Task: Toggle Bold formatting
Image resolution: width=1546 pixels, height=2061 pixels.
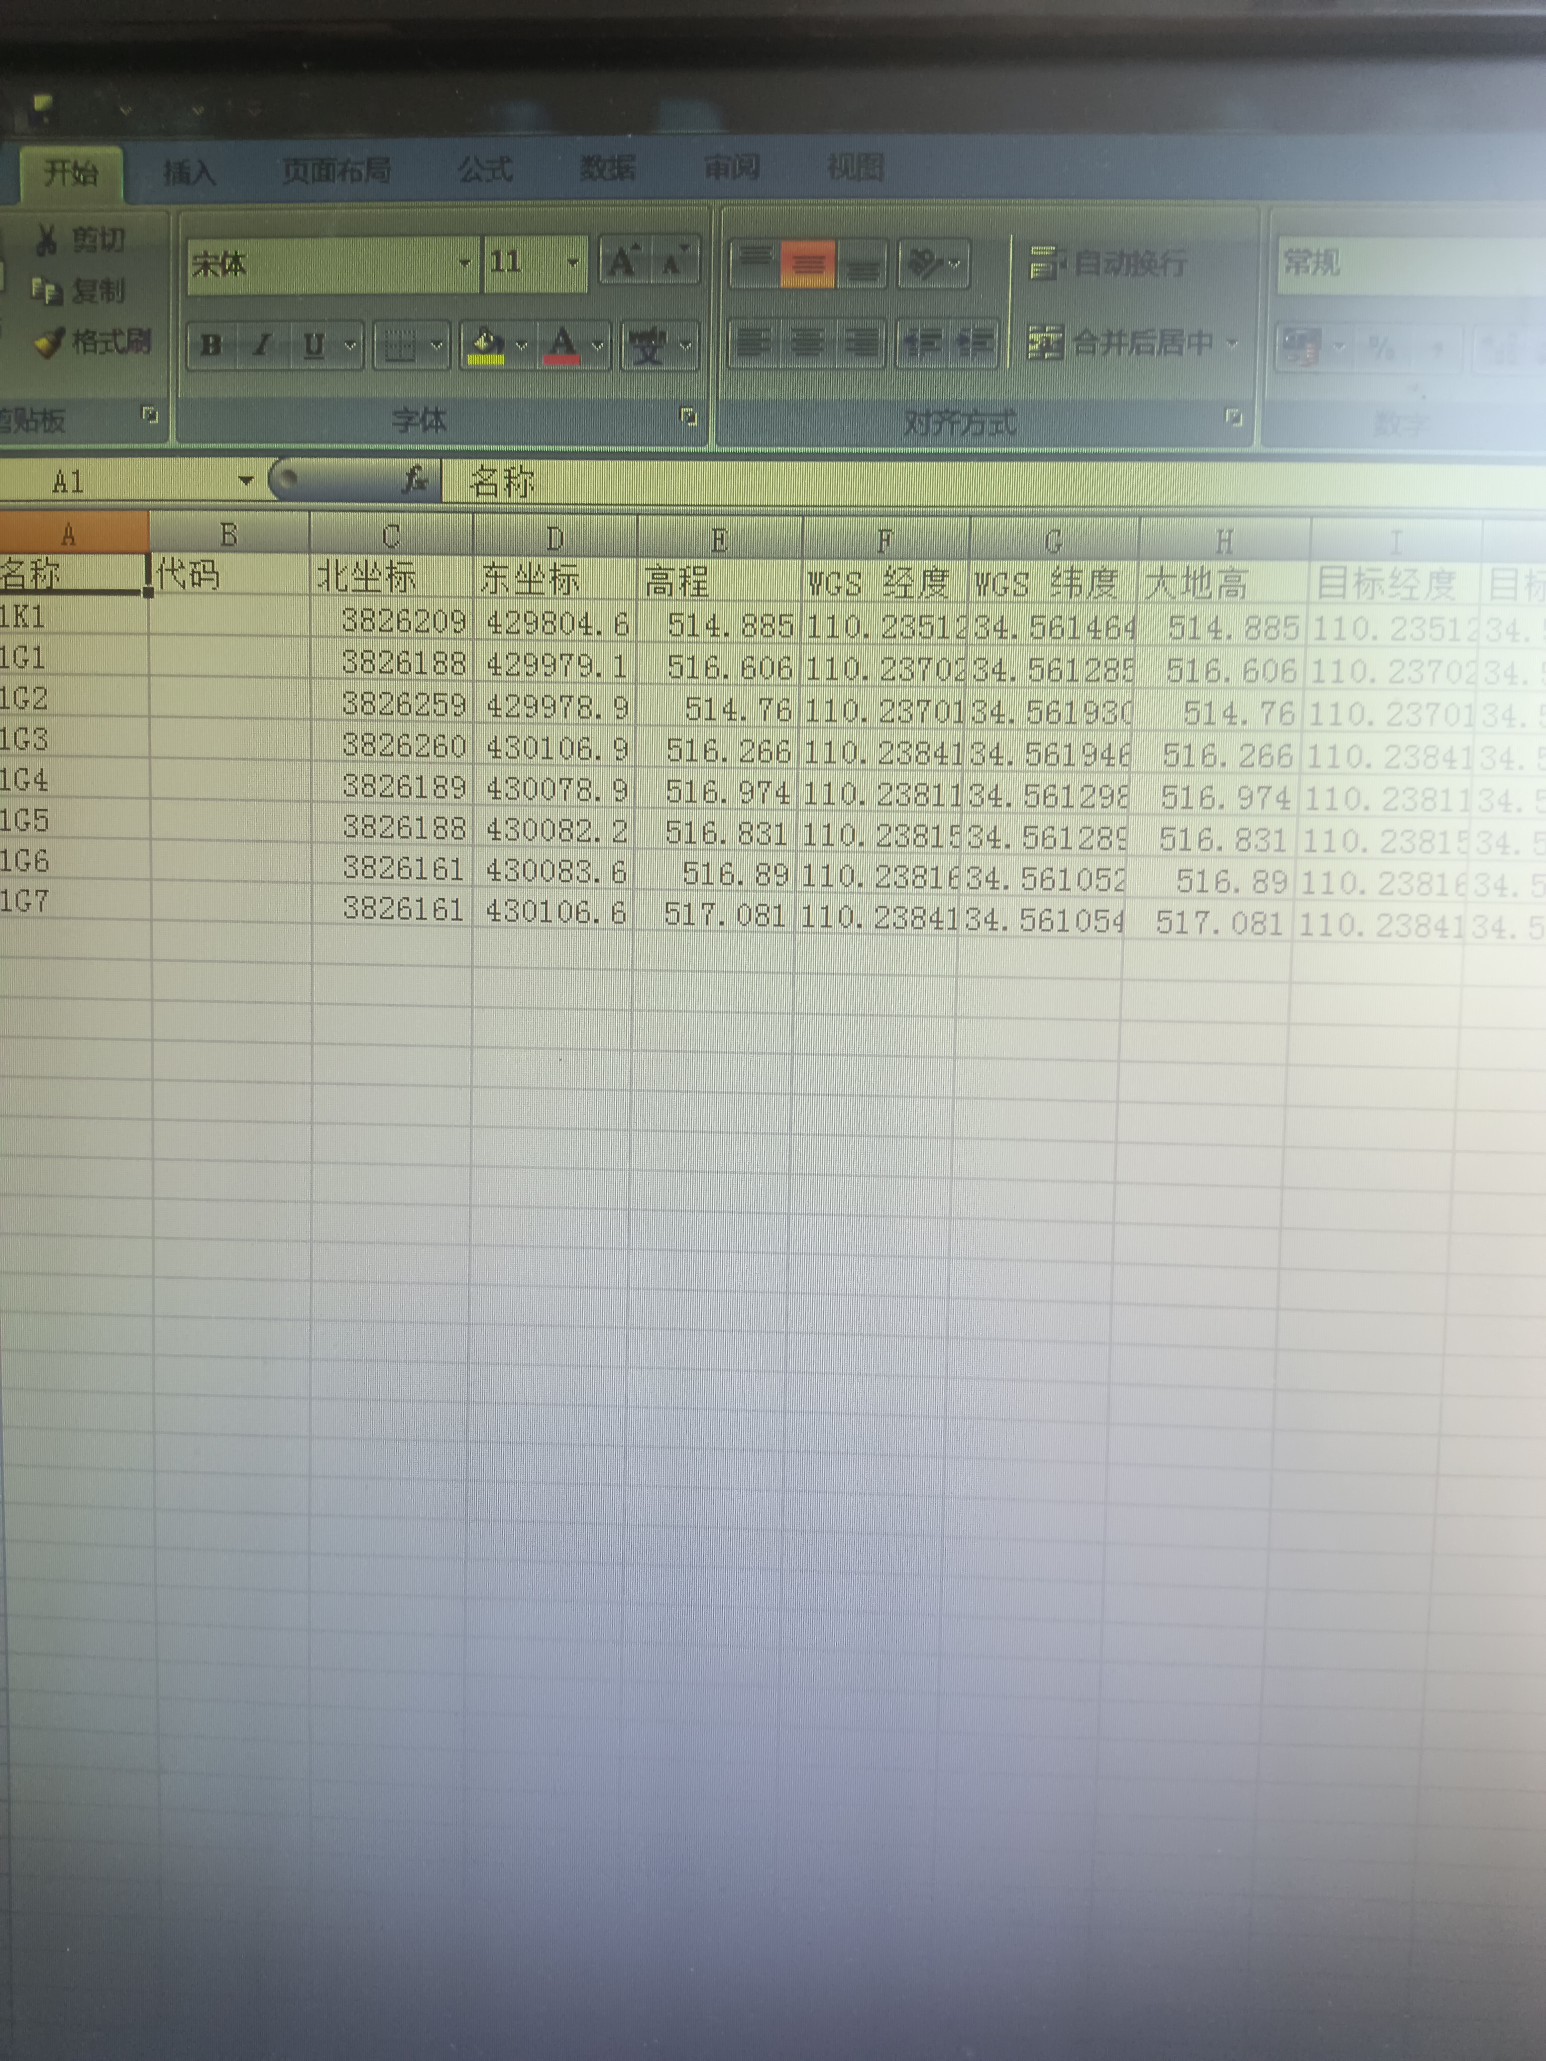Action: click(x=213, y=346)
